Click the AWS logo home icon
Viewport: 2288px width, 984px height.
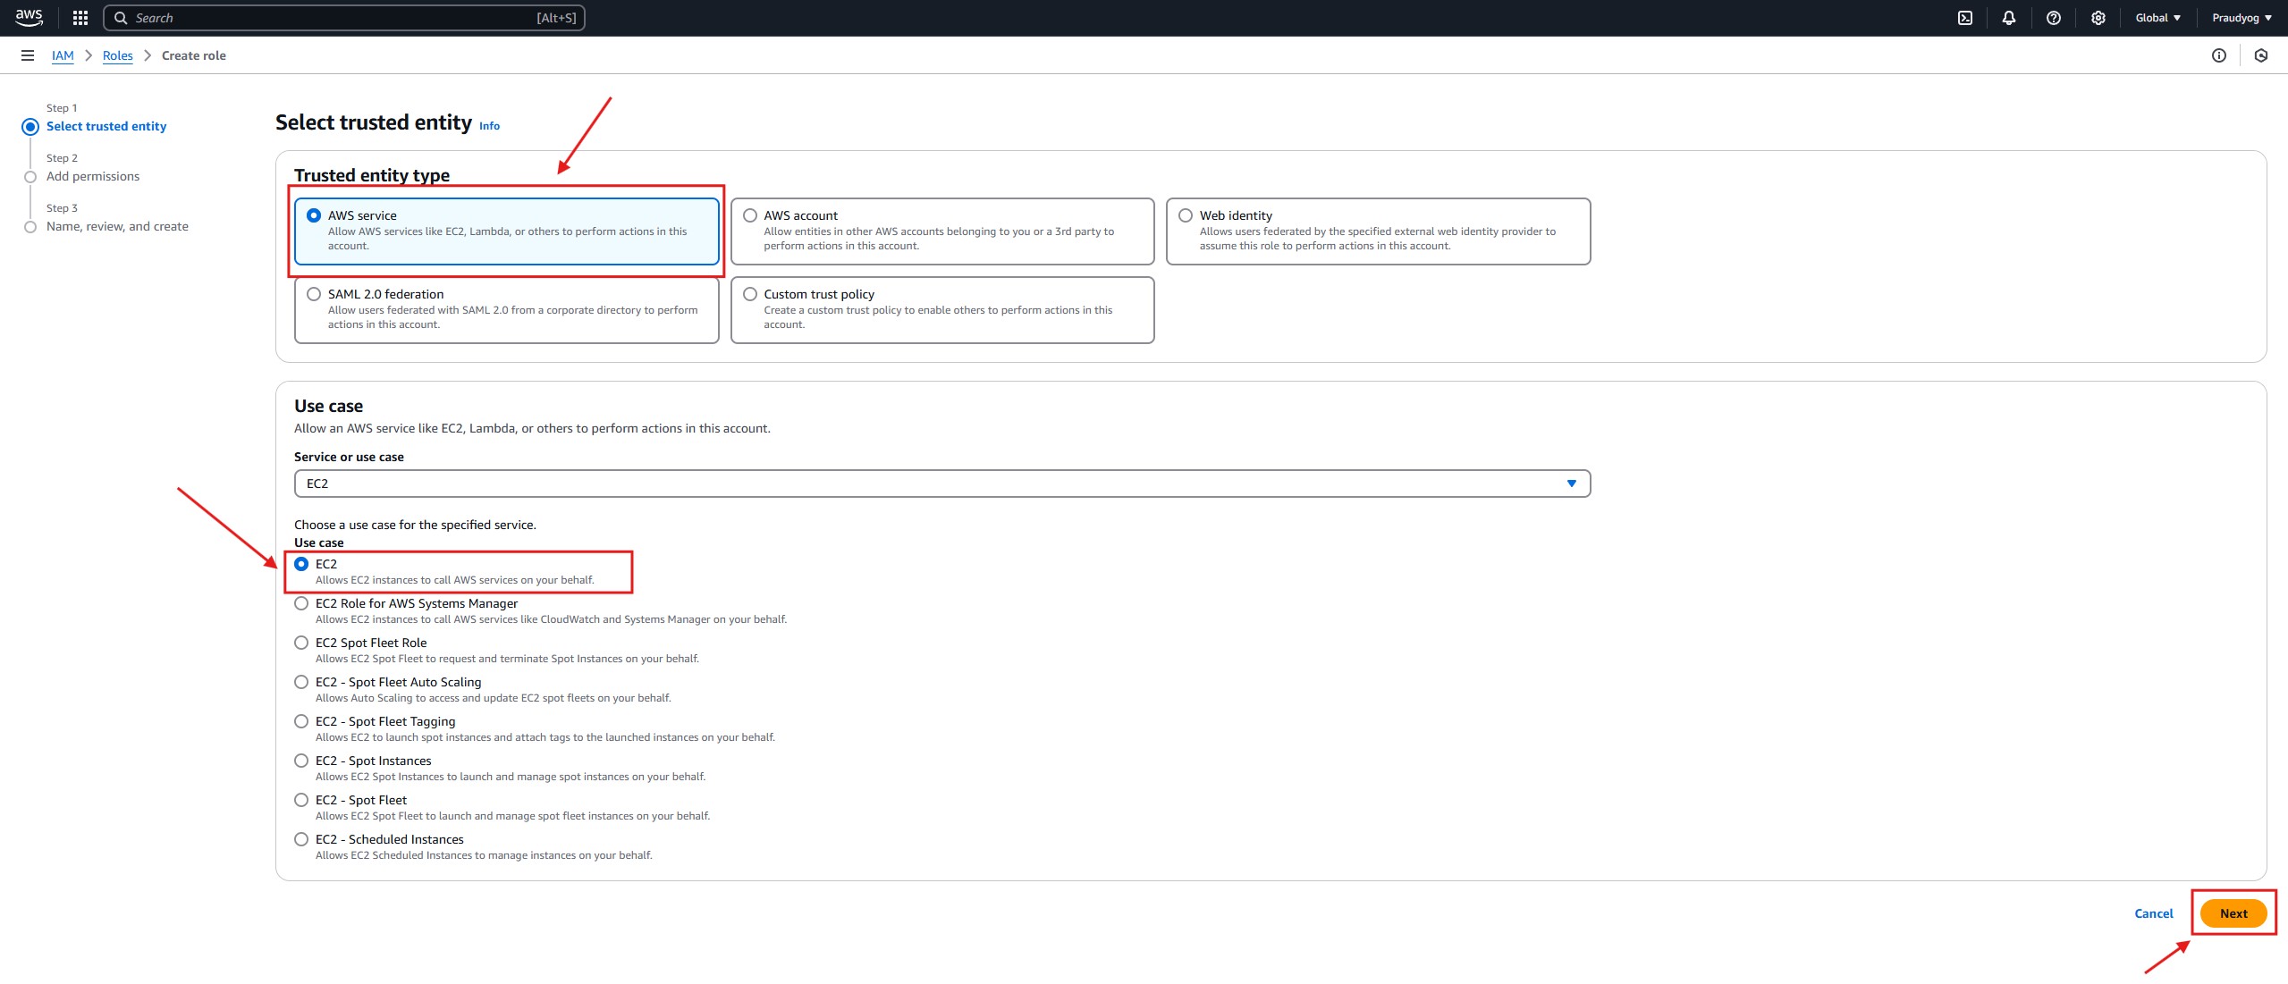point(29,17)
